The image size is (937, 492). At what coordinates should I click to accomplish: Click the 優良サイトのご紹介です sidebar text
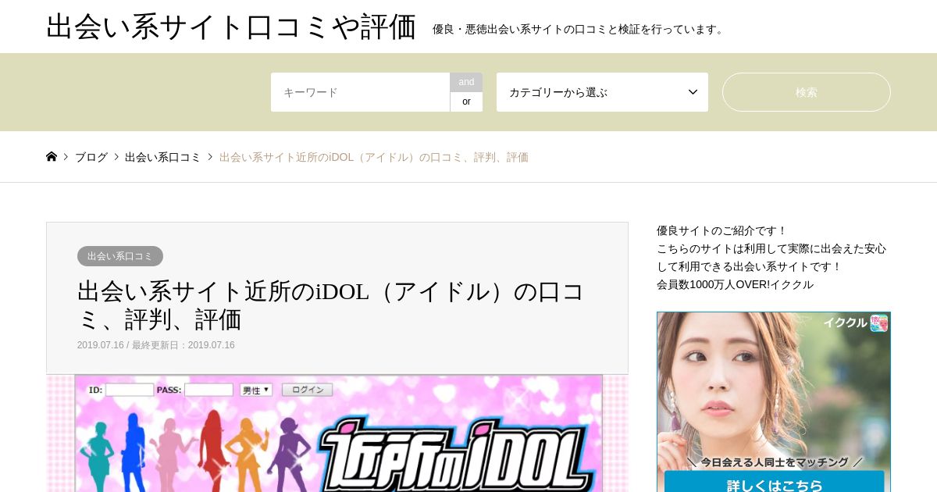click(x=722, y=230)
